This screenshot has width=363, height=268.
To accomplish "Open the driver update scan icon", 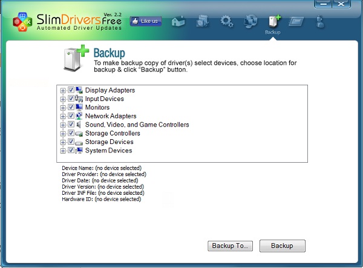I will 203,22.
